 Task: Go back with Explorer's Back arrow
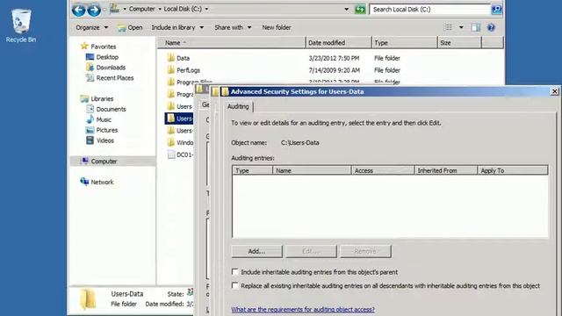pos(78,10)
